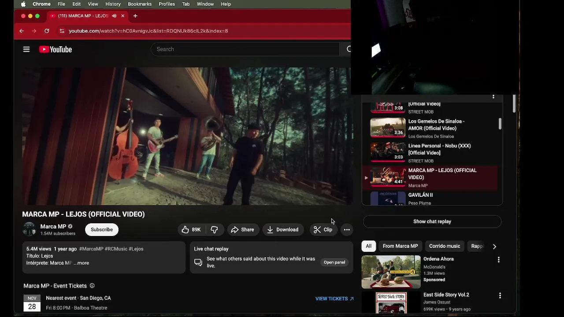Subscribe to Marca MP channel
Image resolution: width=564 pixels, height=317 pixels.
coord(102,229)
